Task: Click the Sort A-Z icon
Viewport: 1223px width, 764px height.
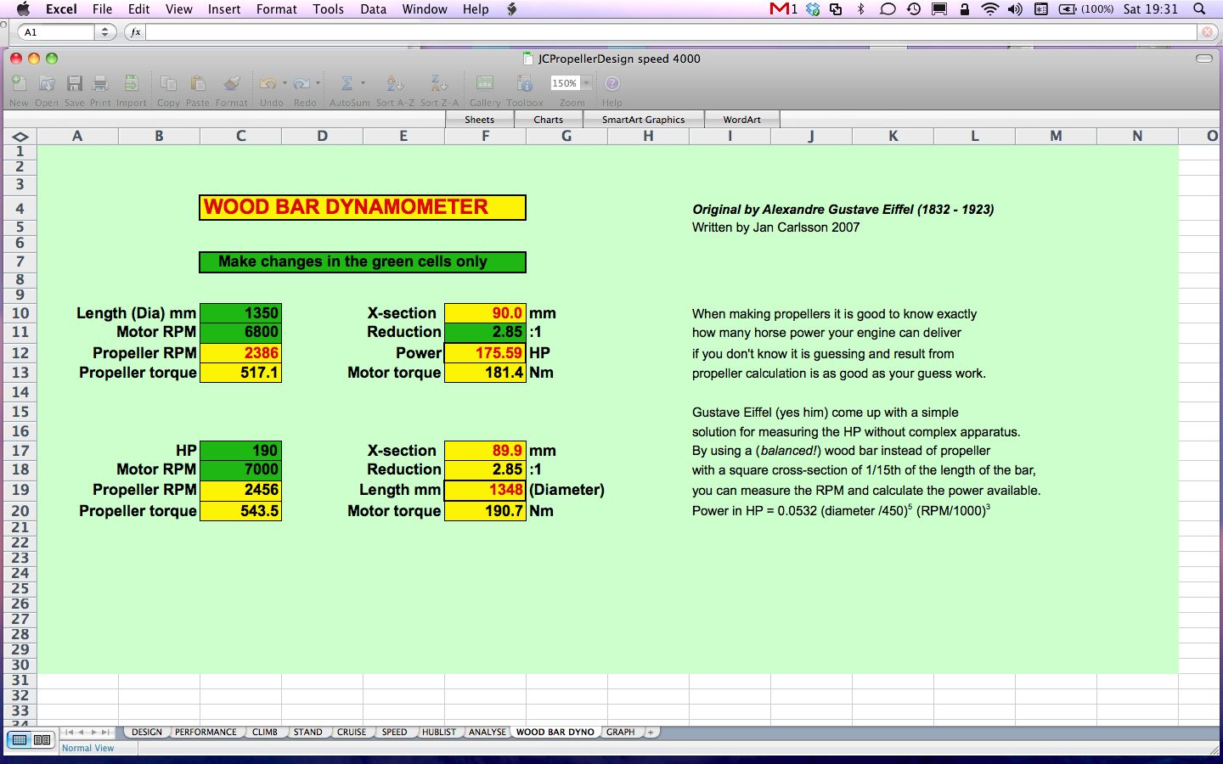Action: click(x=395, y=83)
